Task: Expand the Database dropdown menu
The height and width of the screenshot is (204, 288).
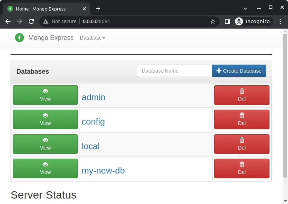Action: [x=92, y=38]
